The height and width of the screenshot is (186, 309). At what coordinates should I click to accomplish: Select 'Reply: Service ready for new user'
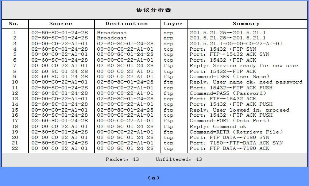[x=244, y=66]
